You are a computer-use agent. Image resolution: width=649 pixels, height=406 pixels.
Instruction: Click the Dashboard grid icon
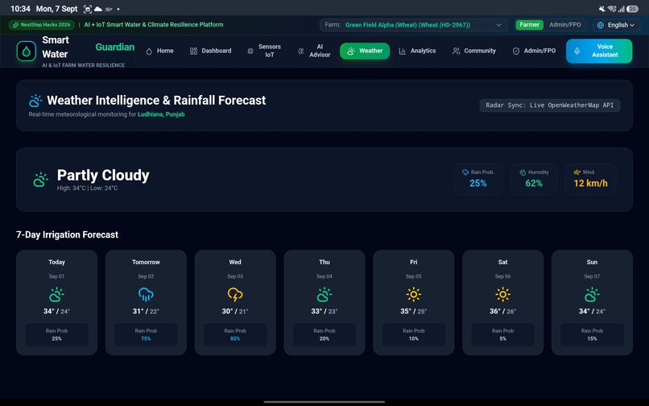coord(193,51)
